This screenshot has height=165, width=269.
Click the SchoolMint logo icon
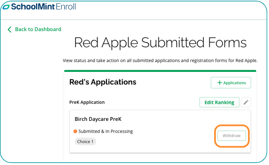click(6, 7)
